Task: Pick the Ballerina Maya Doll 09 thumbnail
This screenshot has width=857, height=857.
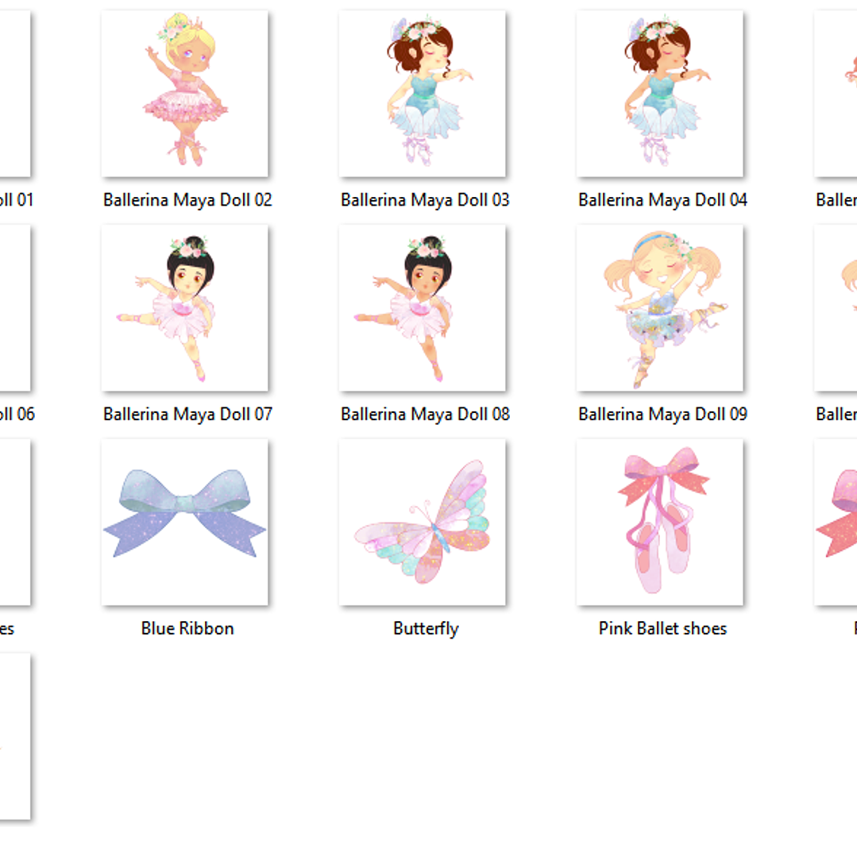Action: click(x=659, y=308)
